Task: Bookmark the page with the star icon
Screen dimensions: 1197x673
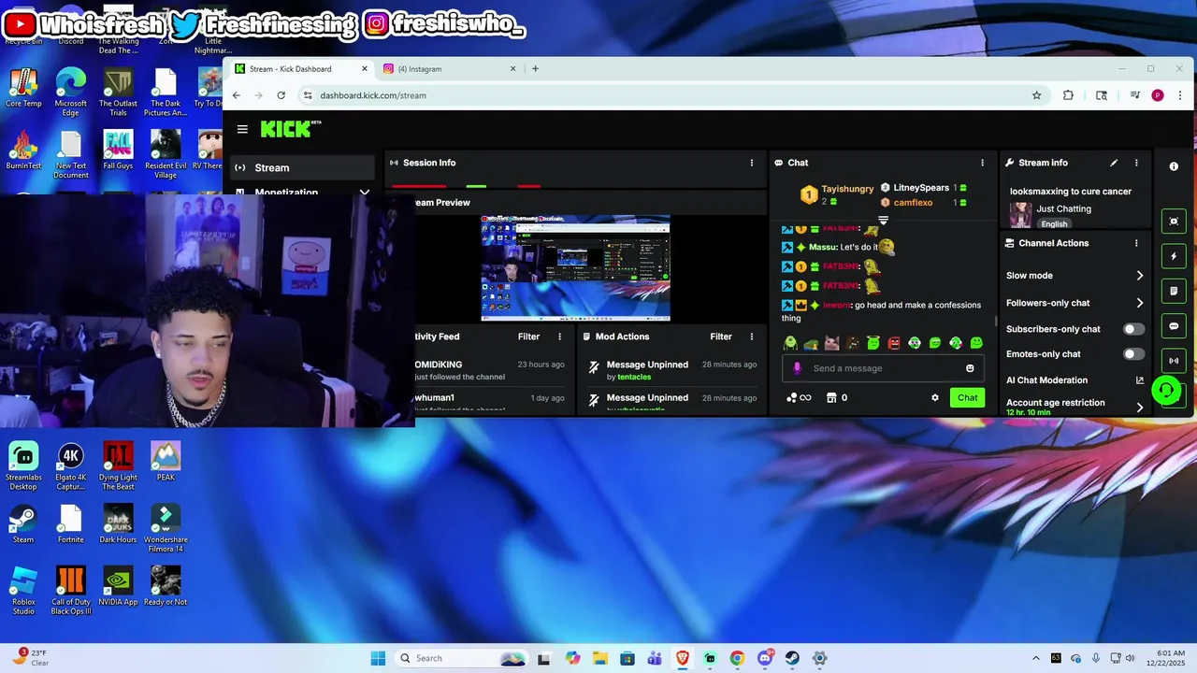Action: coord(1036,95)
